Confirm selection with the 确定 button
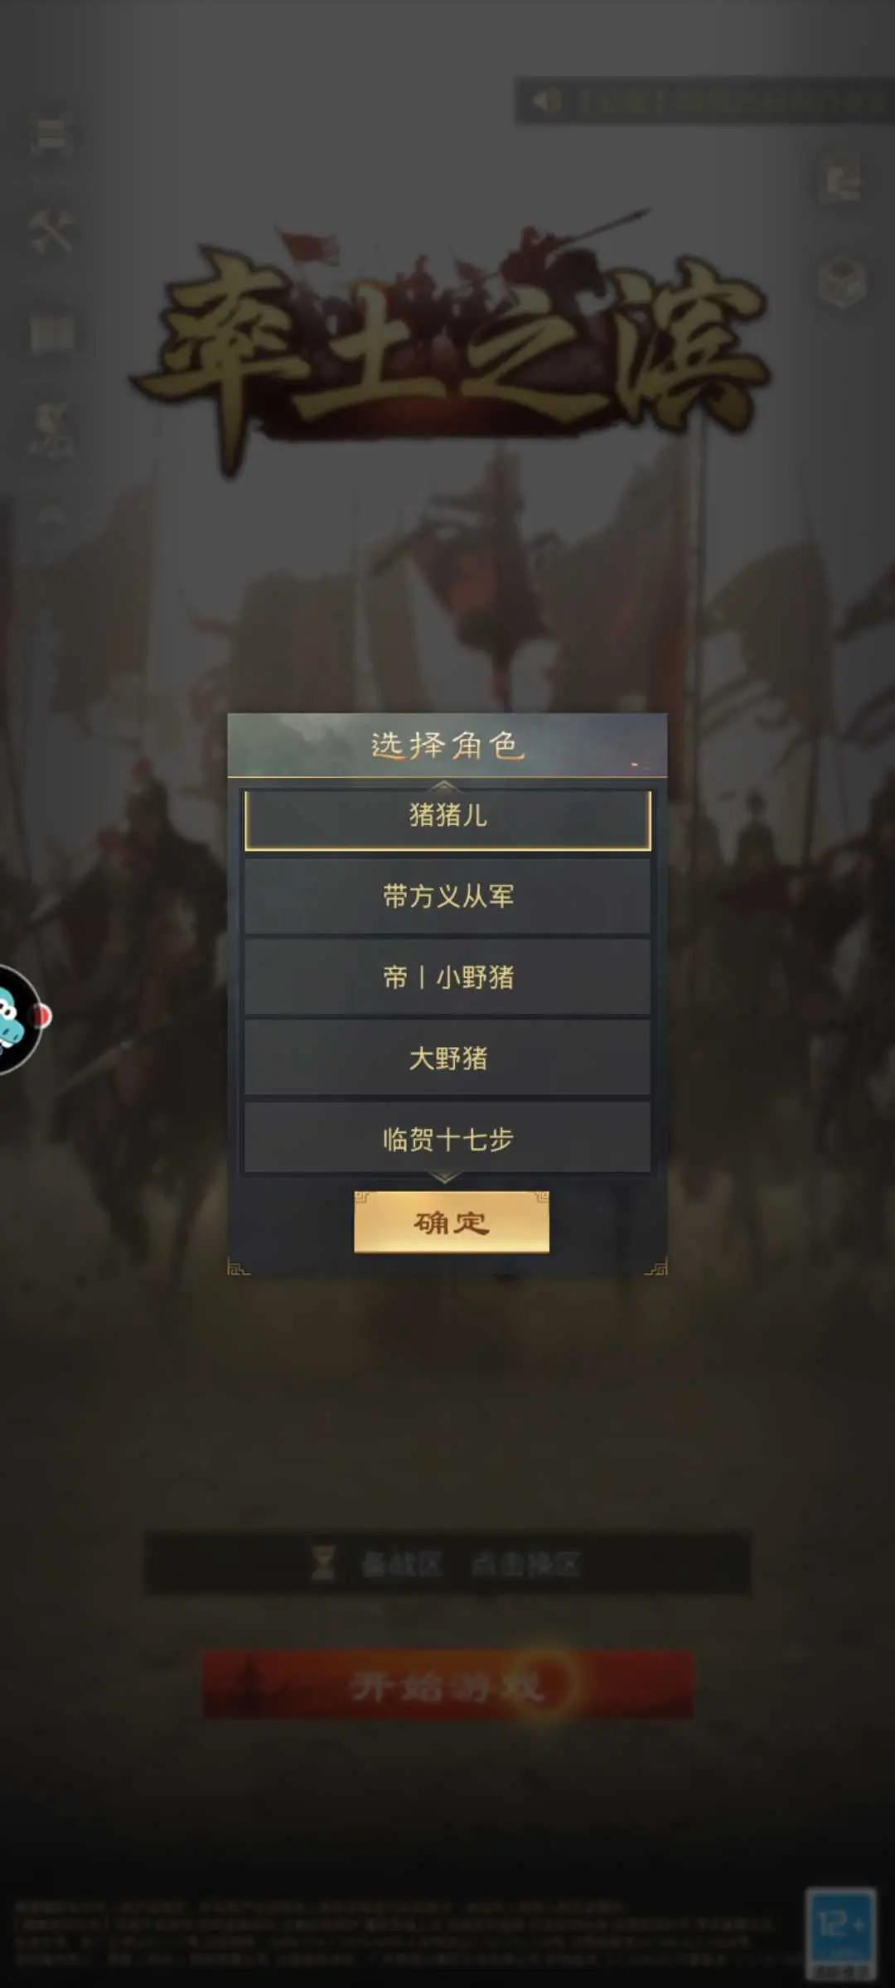 coord(452,1223)
